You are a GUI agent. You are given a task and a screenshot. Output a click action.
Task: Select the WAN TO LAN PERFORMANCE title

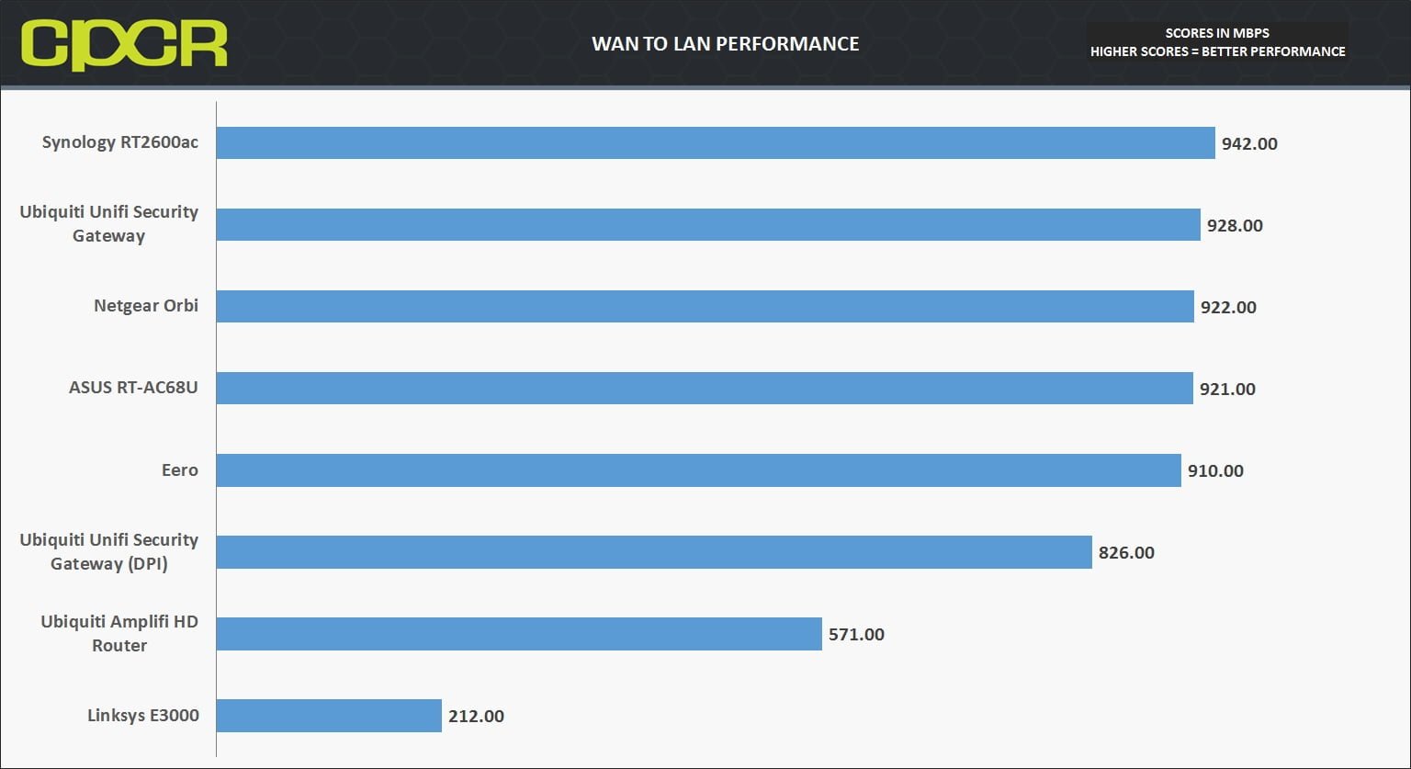725,44
